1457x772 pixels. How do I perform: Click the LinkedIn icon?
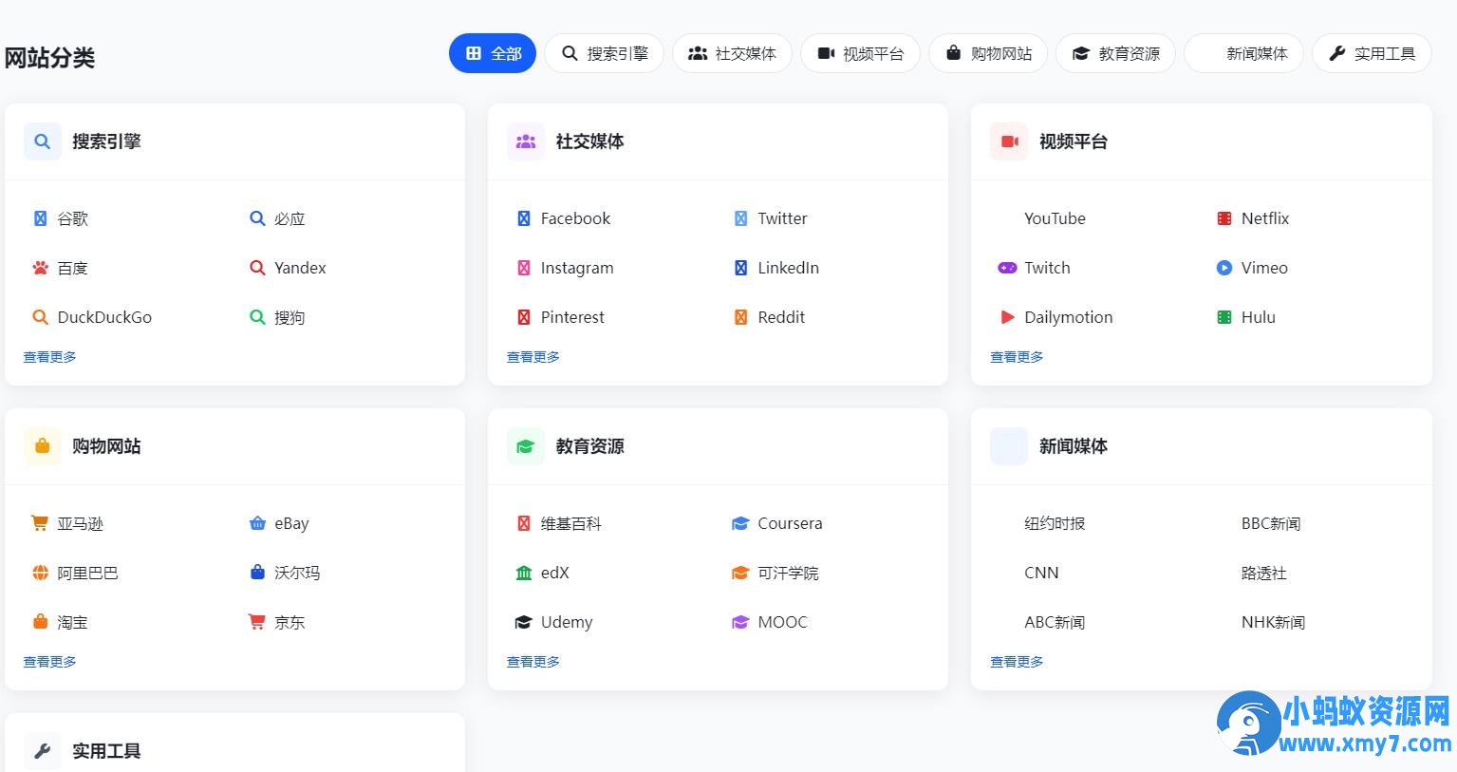pos(741,268)
